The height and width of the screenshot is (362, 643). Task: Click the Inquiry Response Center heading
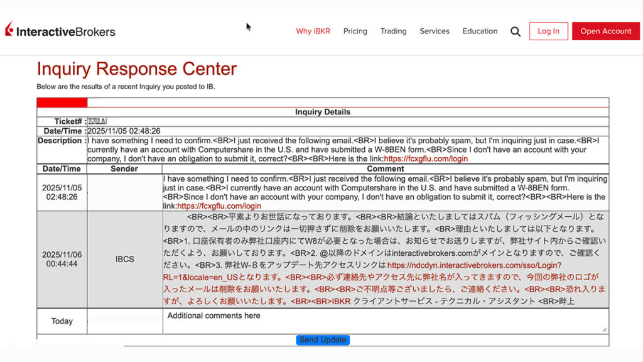136,69
